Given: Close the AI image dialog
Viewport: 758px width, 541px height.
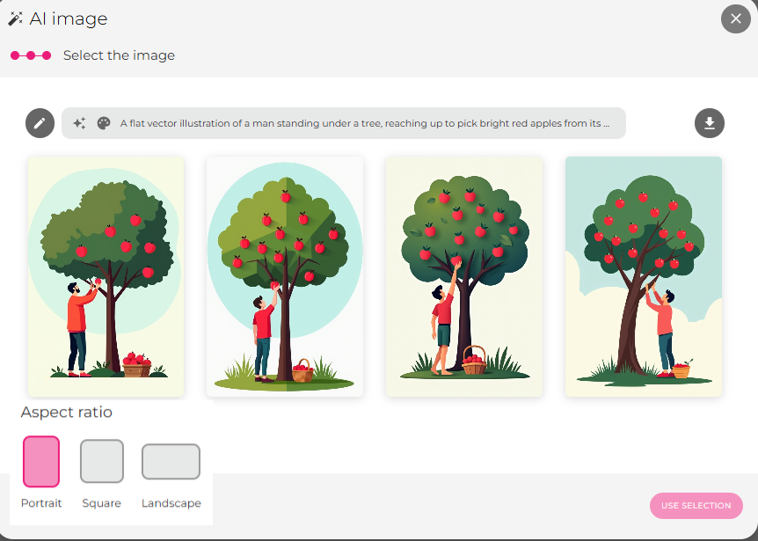Looking at the screenshot, I should [735, 18].
